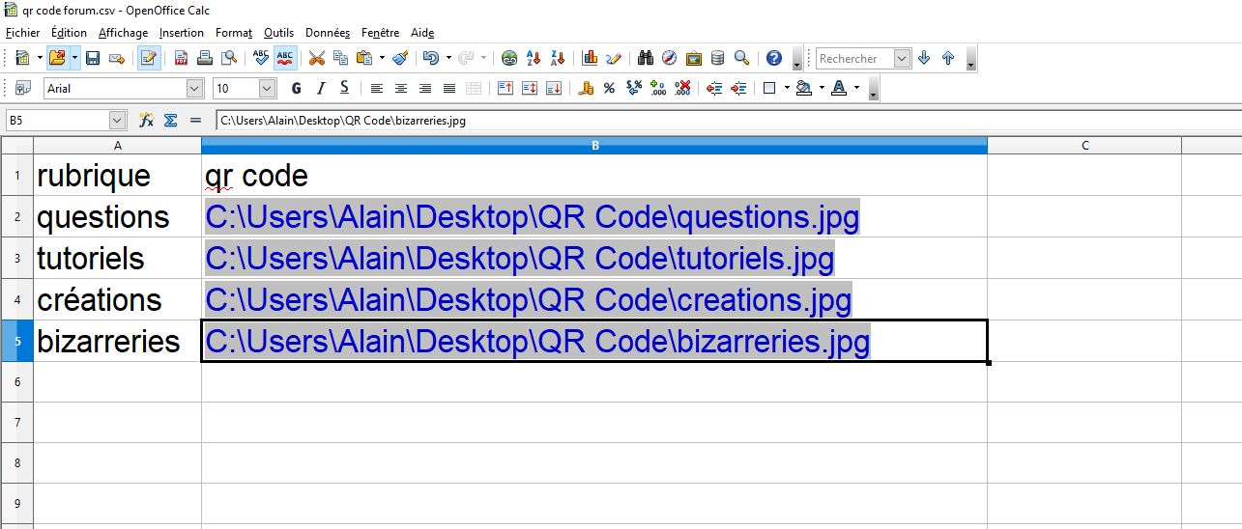Open the Fichier menu
The height and width of the screenshot is (529, 1242).
[x=23, y=33]
